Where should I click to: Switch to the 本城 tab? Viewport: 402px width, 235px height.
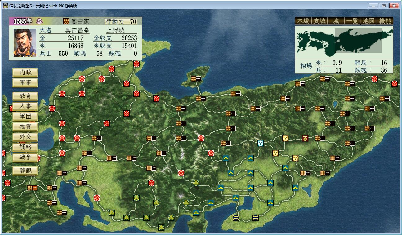[x=303, y=21]
